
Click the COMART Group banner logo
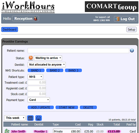(x=112, y=7)
